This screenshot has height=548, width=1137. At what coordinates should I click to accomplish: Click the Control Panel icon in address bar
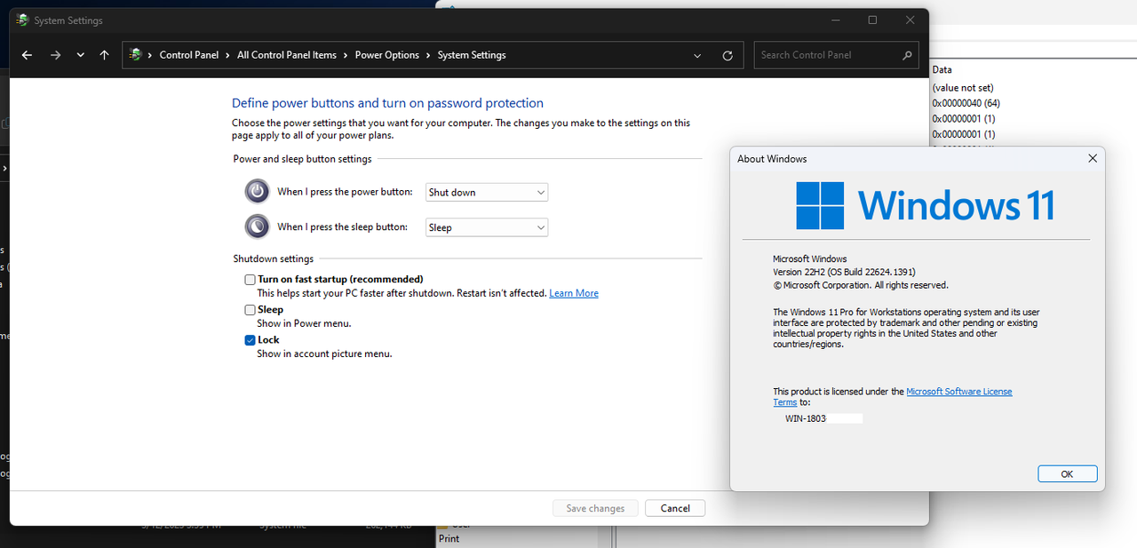point(136,55)
